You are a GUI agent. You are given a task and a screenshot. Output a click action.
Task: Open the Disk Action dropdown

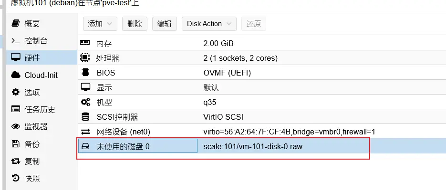[x=209, y=24]
